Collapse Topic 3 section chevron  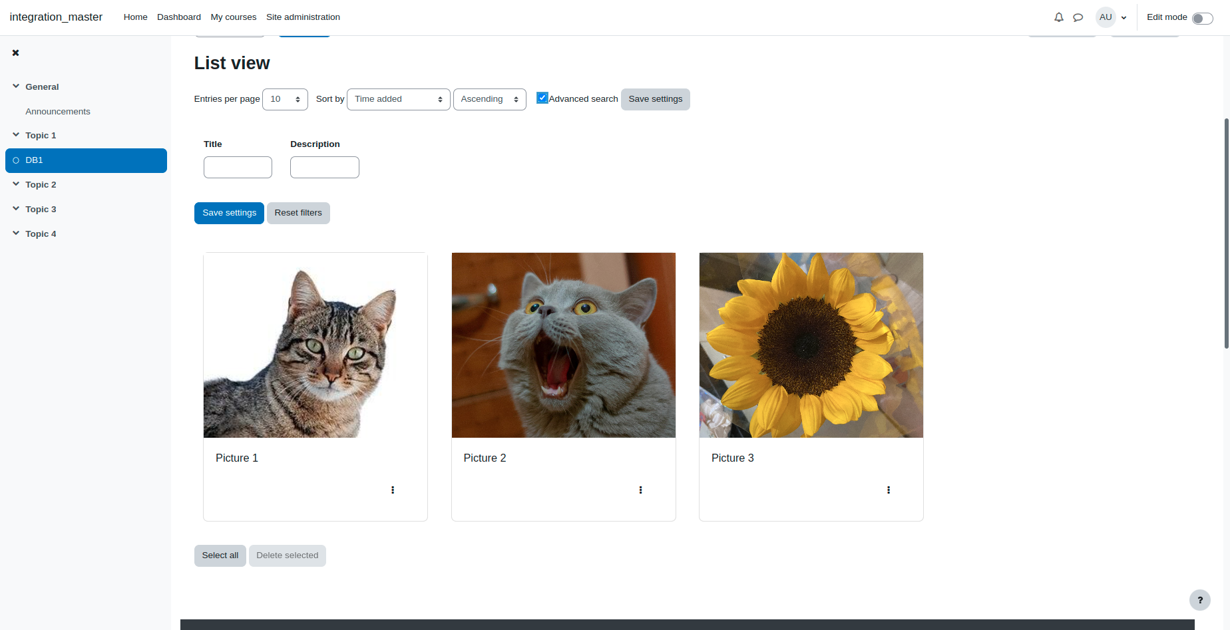pyautogui.click(x=16, y=209)
